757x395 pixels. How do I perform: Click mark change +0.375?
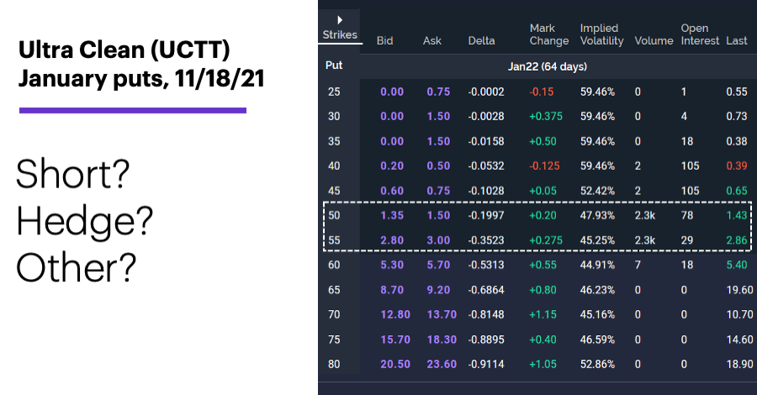(x=546, y=116)
